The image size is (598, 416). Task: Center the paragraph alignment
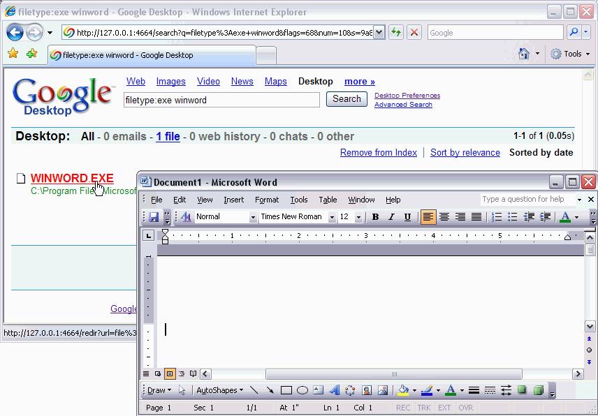coord(444,217)
